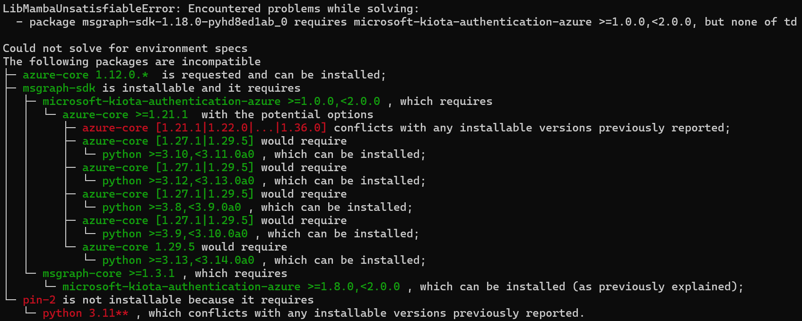Select the green msgraph-sdk tree entry
Screen dimensions: 802x321
59,88
